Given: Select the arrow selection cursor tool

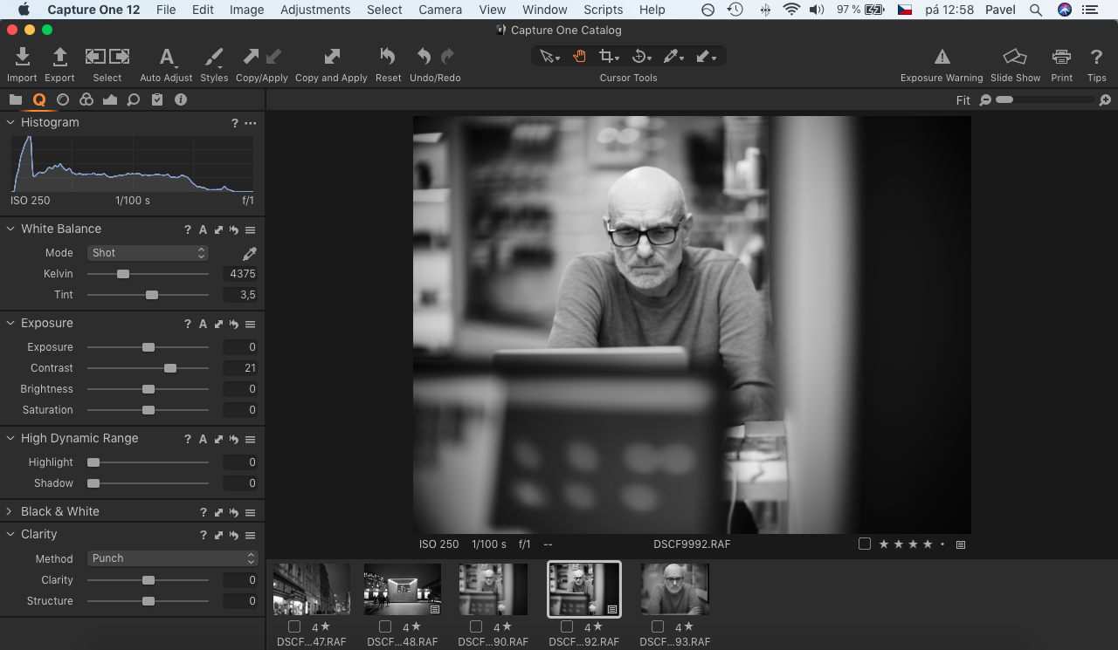Looking at the screenshot, I should click(548, 56).
